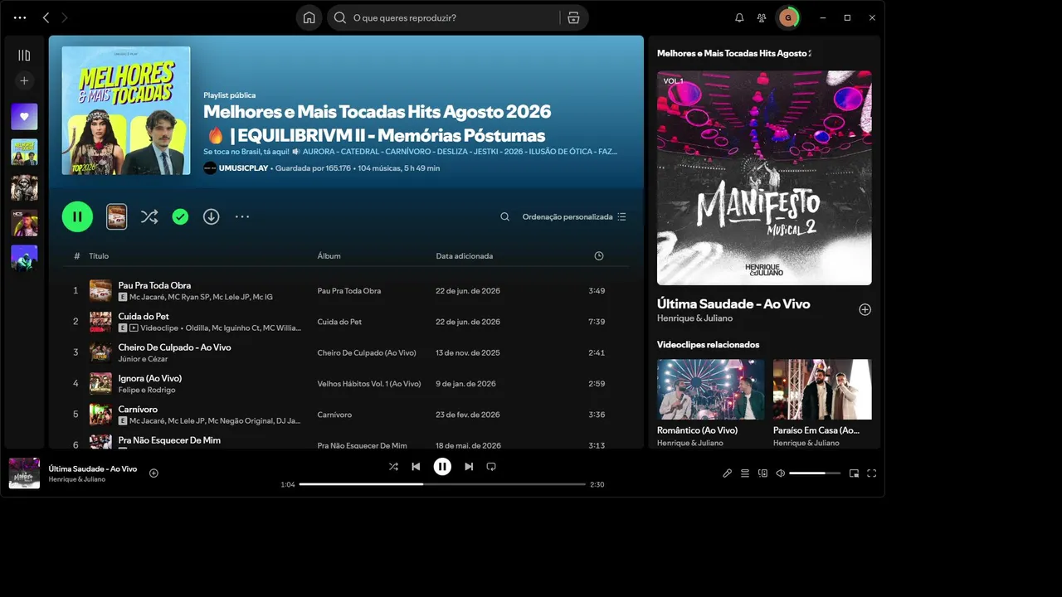
Task: Open the Home page
Action: [309, 17]
